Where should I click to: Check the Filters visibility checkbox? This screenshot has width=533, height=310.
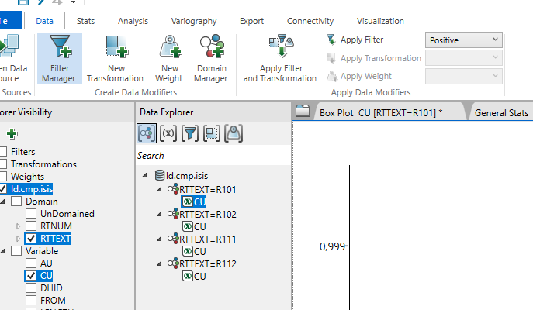click(3, 152)
